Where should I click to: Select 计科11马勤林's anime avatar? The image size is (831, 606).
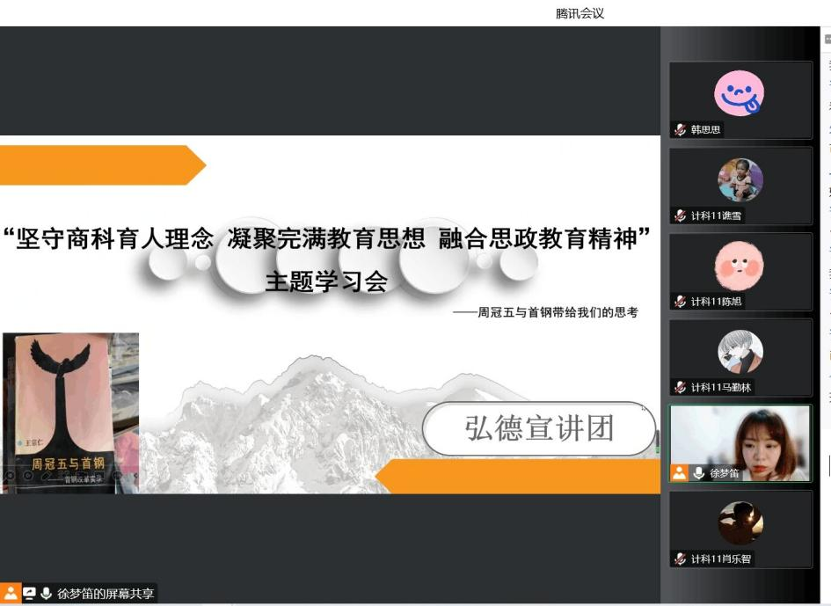coord(740,352)
